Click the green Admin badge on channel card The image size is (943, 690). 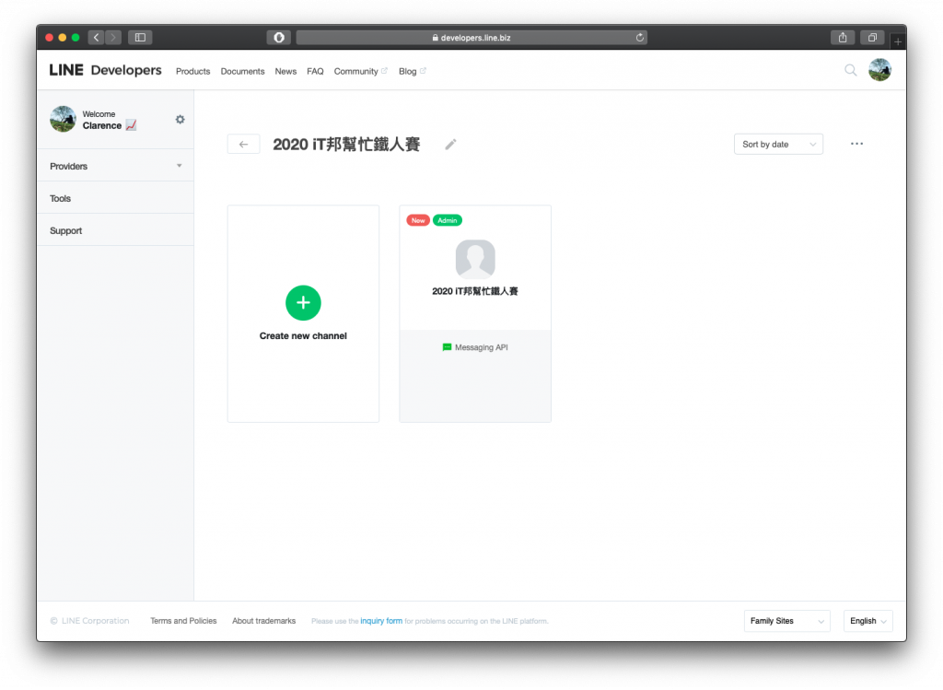[x=448, y=220]
